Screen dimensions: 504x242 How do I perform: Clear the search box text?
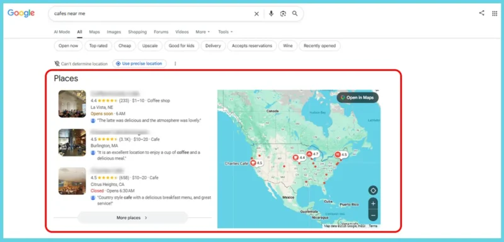point(256,14)
